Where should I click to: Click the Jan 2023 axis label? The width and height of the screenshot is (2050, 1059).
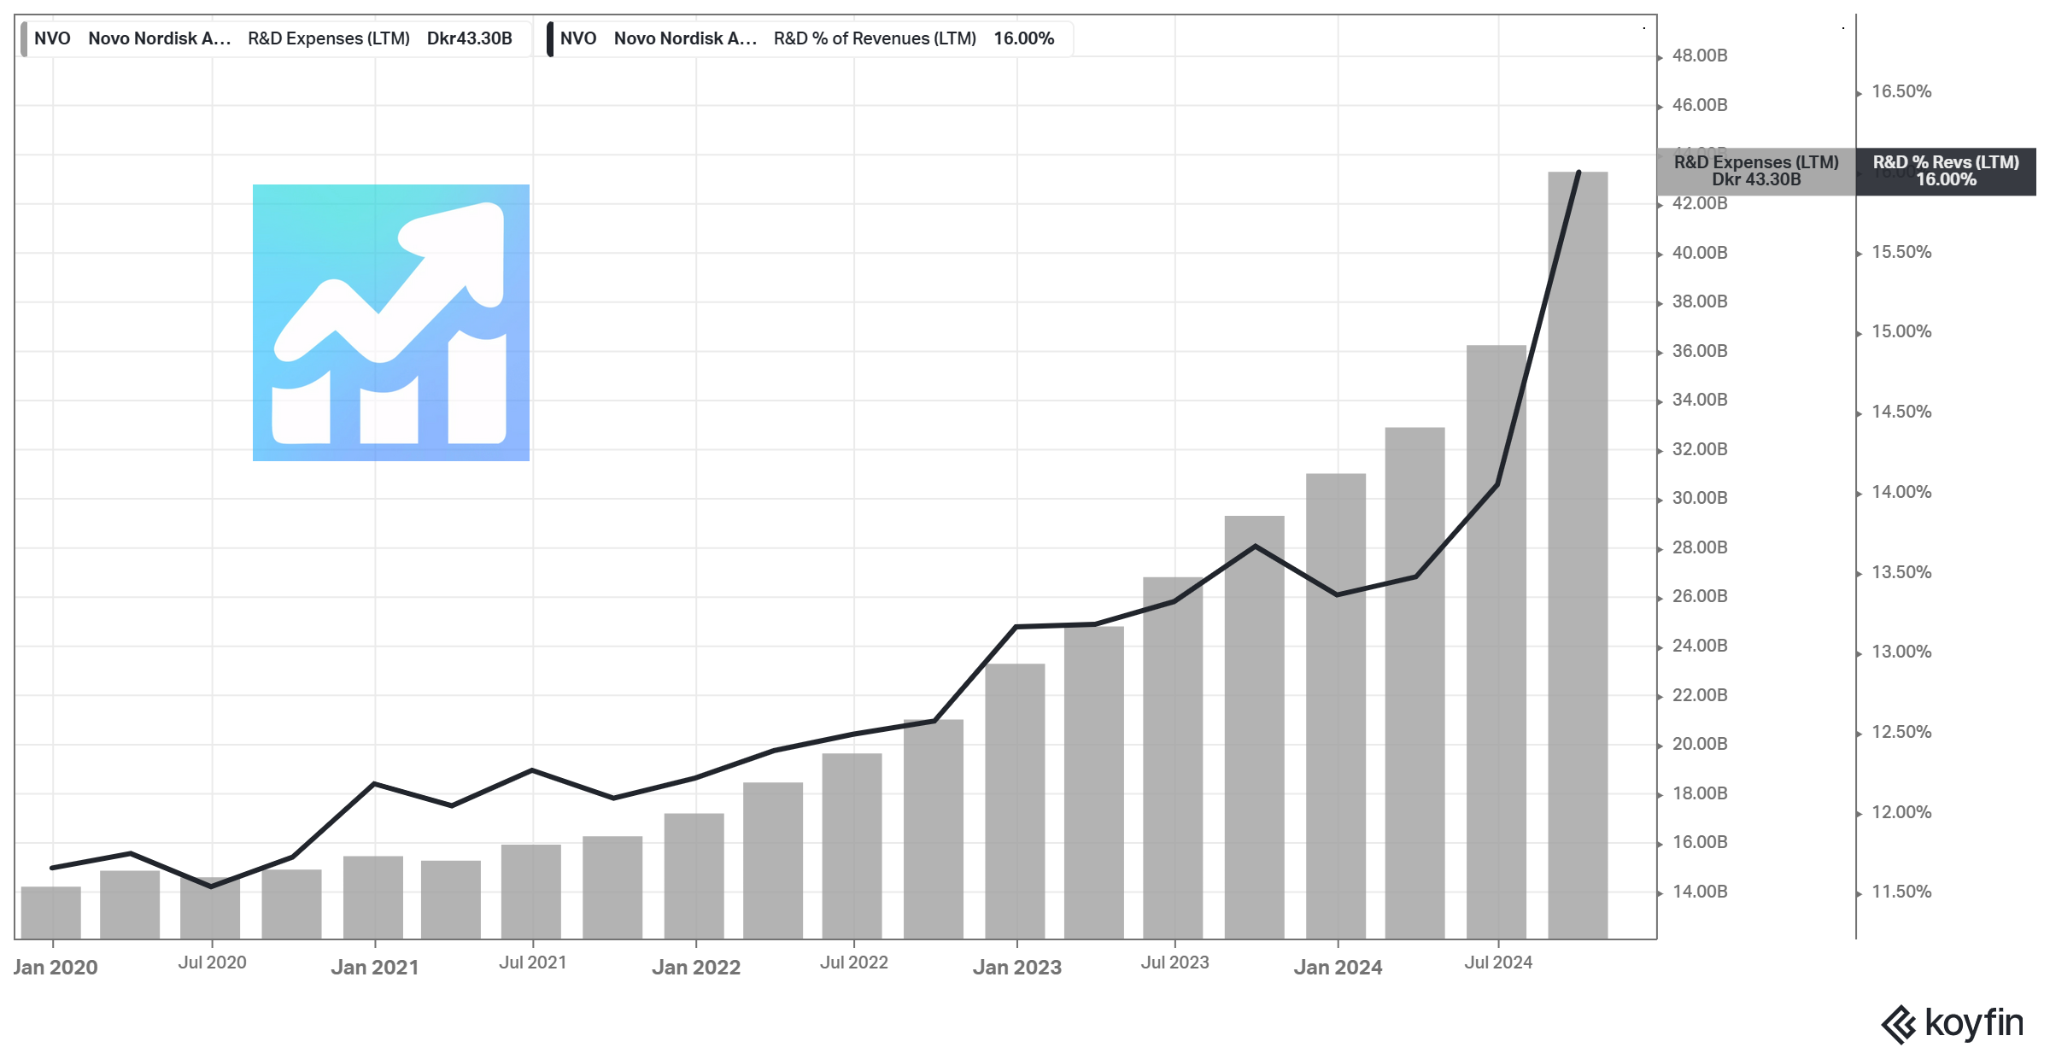pos(1017,967)
